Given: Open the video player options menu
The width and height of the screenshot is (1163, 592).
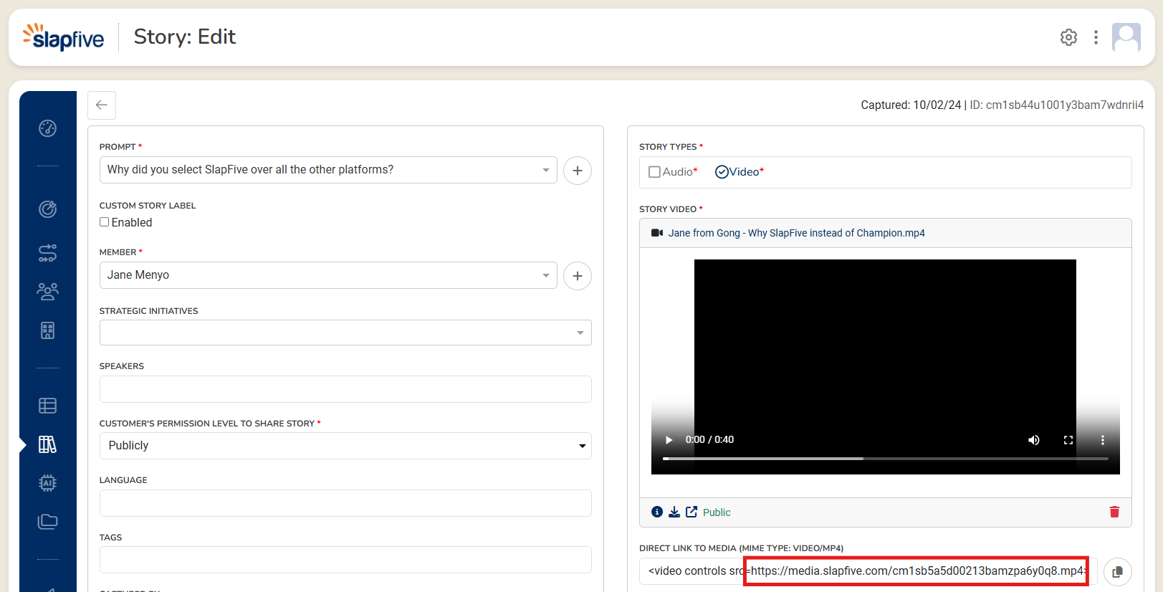Looking at the screenshot, I should pos(1102,440).
